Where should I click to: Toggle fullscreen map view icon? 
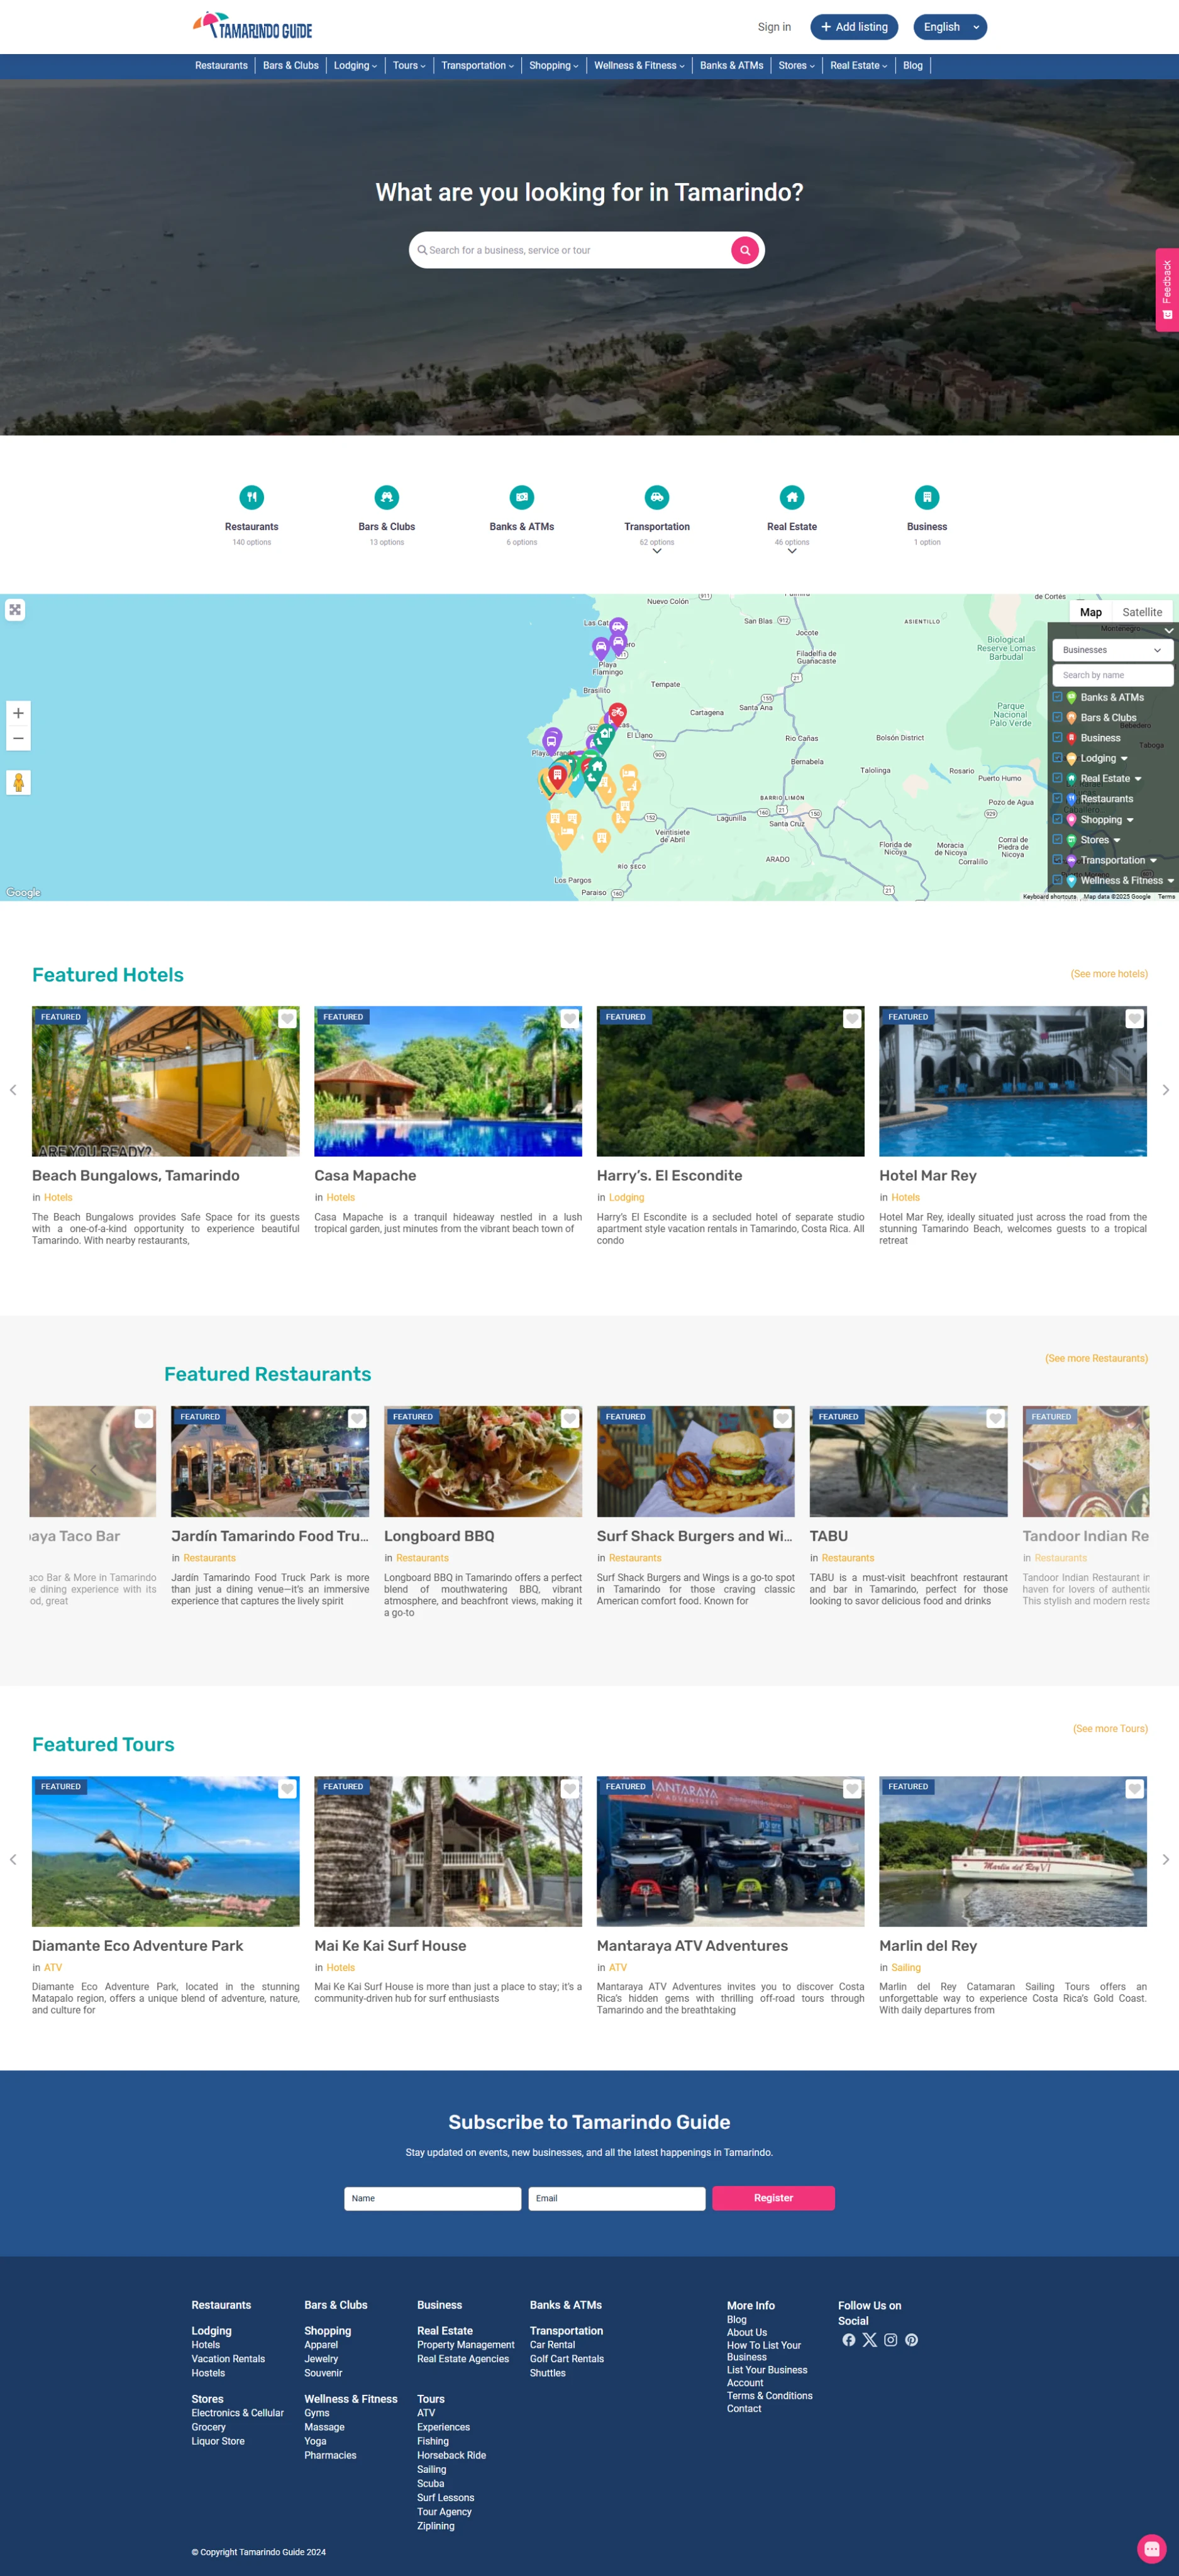point(15,610)
